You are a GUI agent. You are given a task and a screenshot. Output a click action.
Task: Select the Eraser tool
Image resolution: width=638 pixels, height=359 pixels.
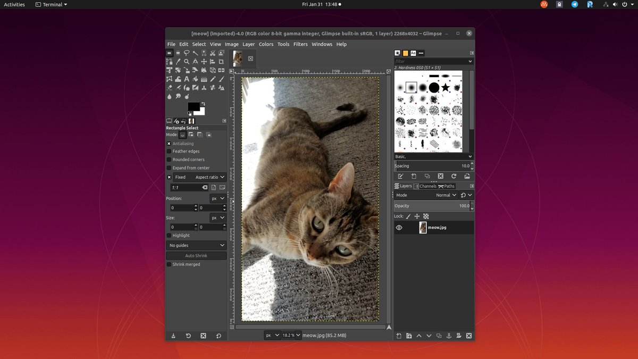click(x=169, y=88)
